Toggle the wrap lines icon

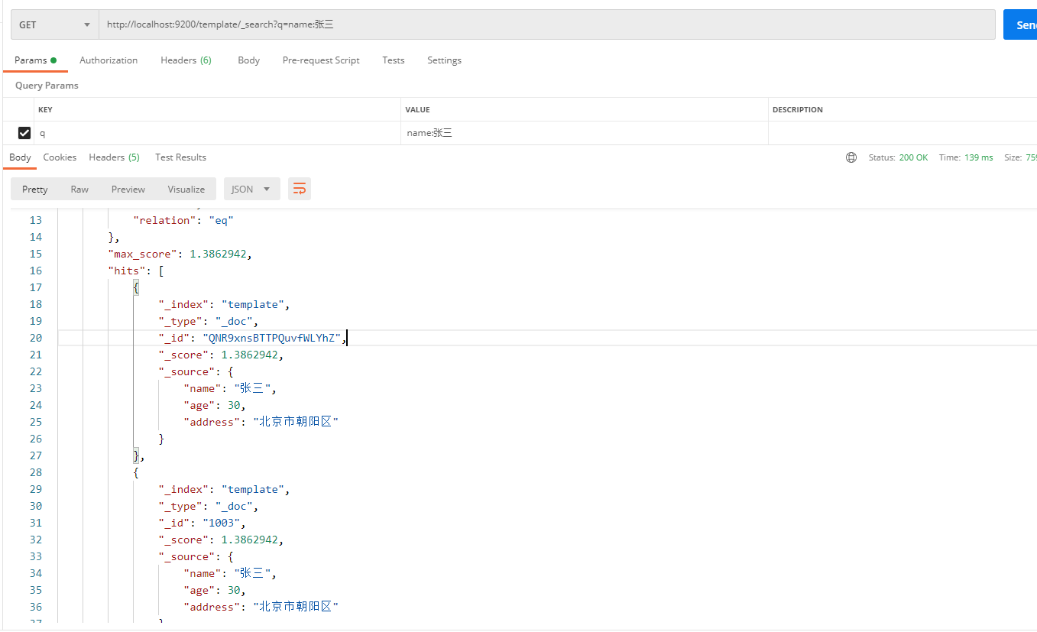(300, 189)
